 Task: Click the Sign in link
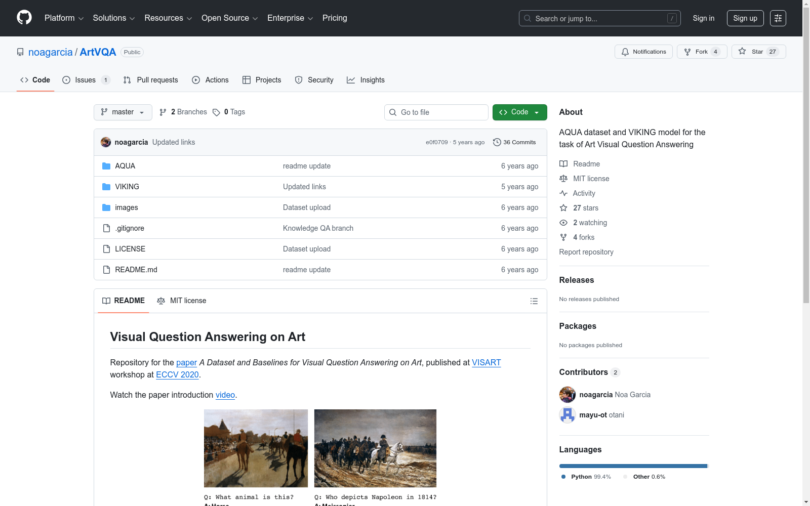click(704, 18)
